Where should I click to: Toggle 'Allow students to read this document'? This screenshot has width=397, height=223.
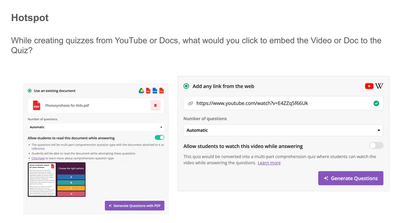[160, 138]
